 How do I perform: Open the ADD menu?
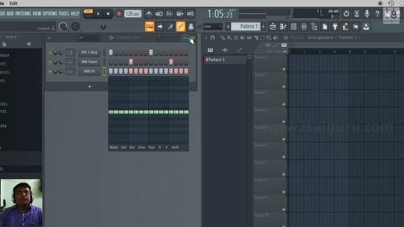[10, 13]
